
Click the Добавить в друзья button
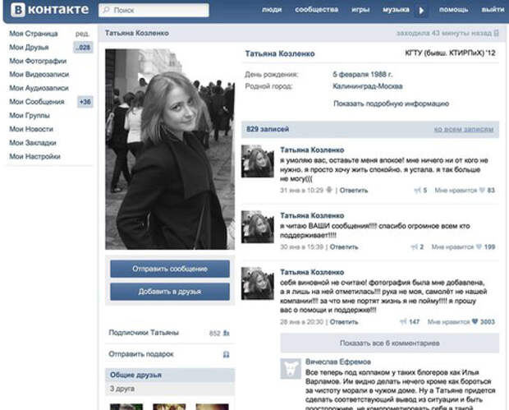[x=170, y=292]
